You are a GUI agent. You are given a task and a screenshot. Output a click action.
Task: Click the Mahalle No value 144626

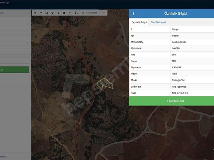(x=175, y=48)
